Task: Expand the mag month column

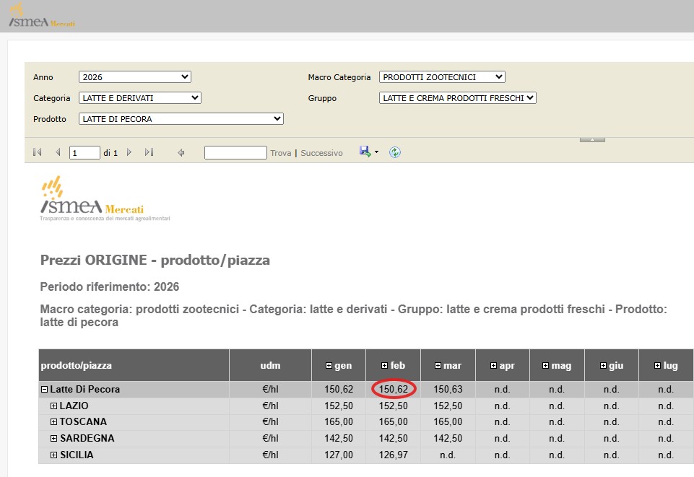Action: pos(545,366)
